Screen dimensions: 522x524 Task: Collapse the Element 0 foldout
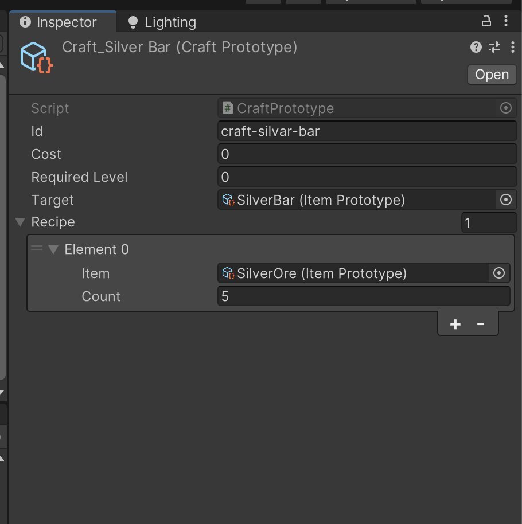coord(54,250)
